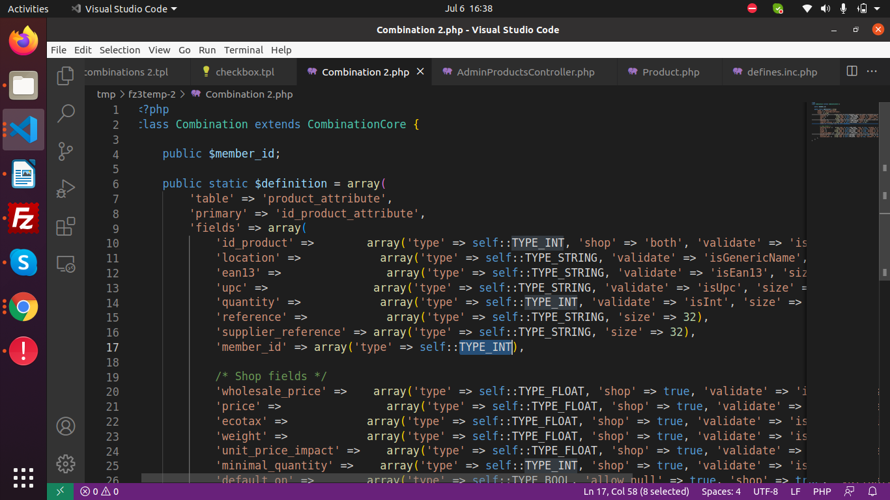890x500 pixels.
Task: Split the editor to the right
Action: 852,72
